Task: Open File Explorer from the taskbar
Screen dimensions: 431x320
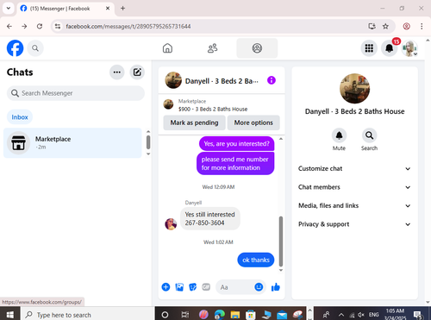Action: coord(235,315)
